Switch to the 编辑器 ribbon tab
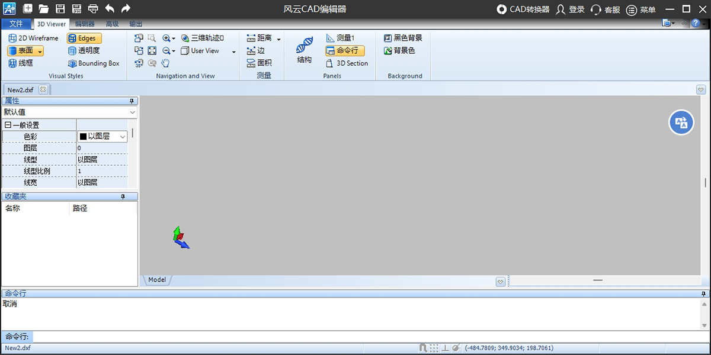 click(85, 24)
